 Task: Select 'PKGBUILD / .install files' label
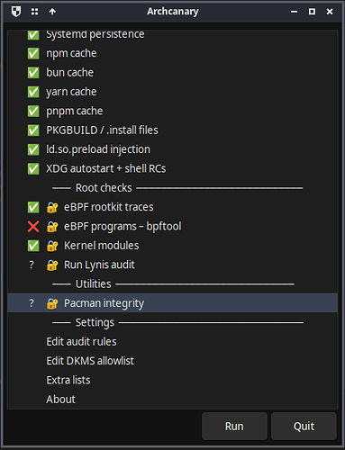click(x=102, y=130)
